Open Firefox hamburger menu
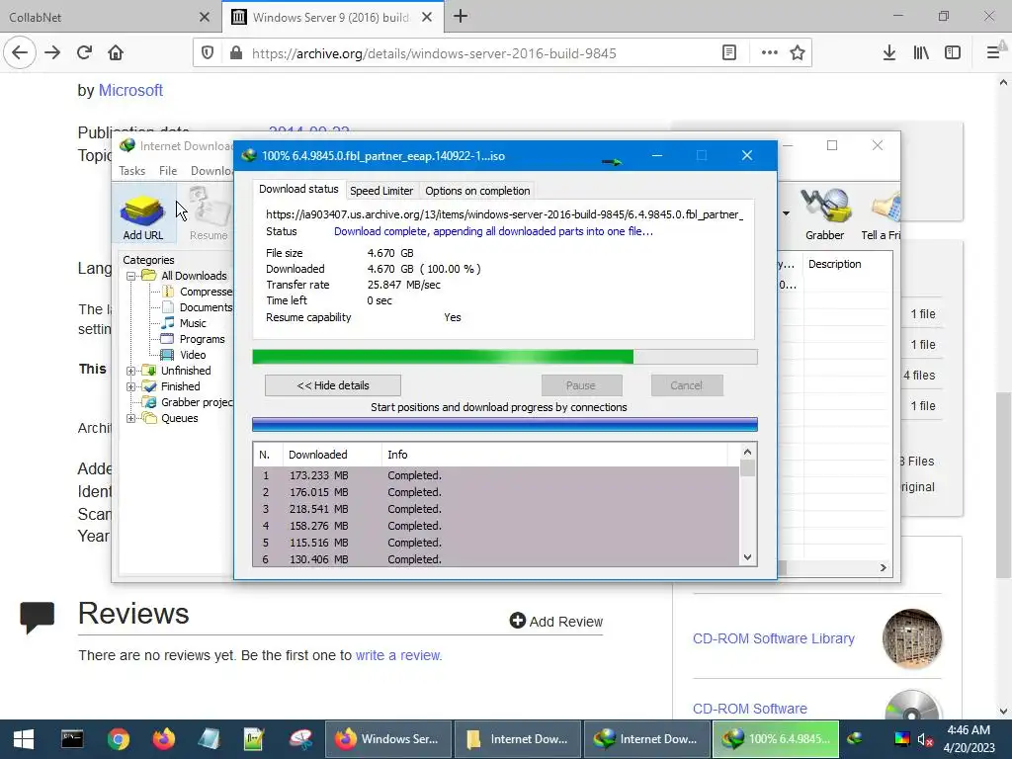This screenshot has height=759, width=1012. pyautogui.click(x=993, y=53)
